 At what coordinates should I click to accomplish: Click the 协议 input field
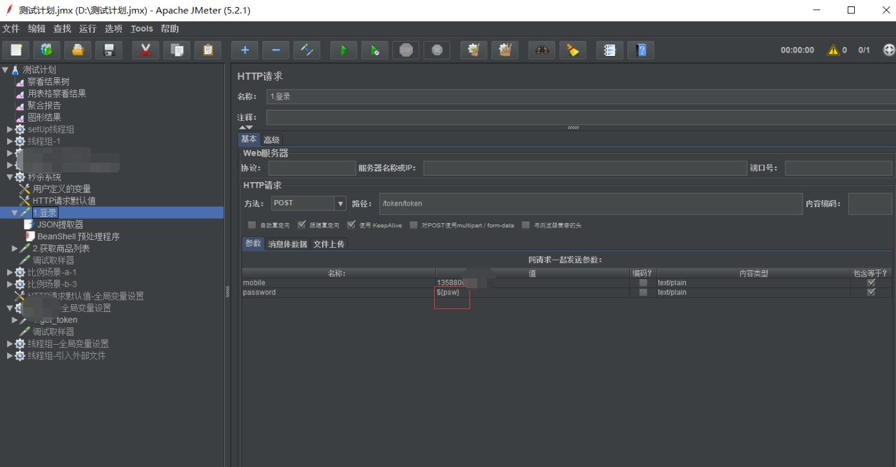[x=312, y=169]
